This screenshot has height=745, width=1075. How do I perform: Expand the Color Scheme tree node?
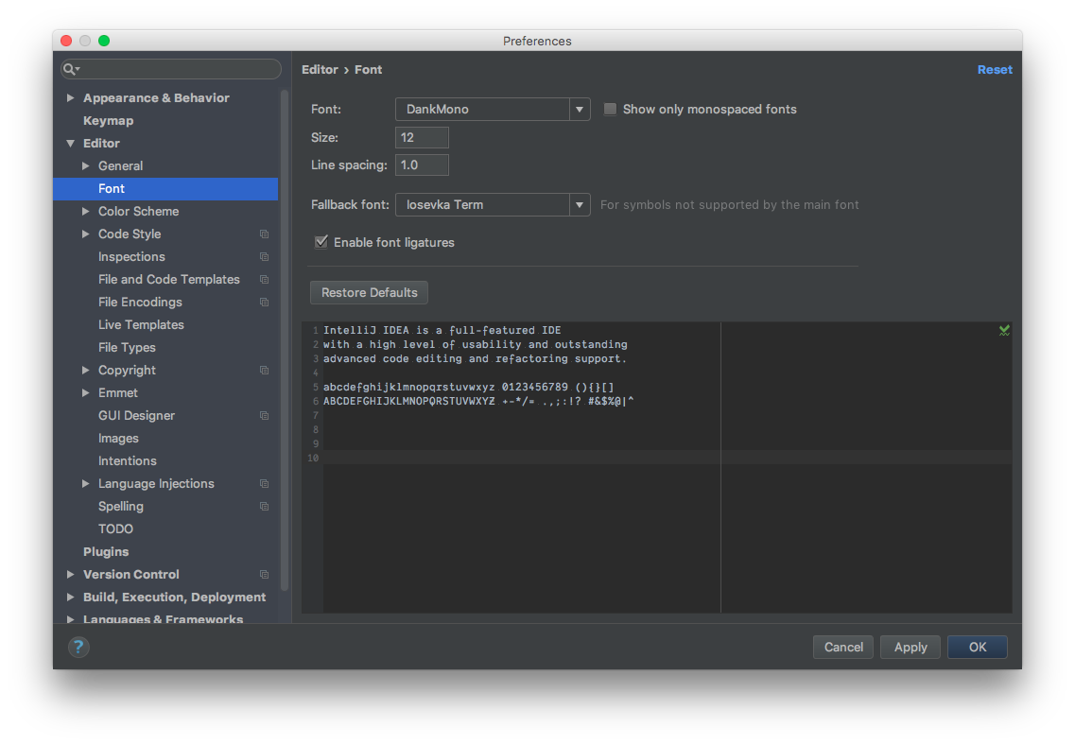pyautogui.click(x=86, y=212)
